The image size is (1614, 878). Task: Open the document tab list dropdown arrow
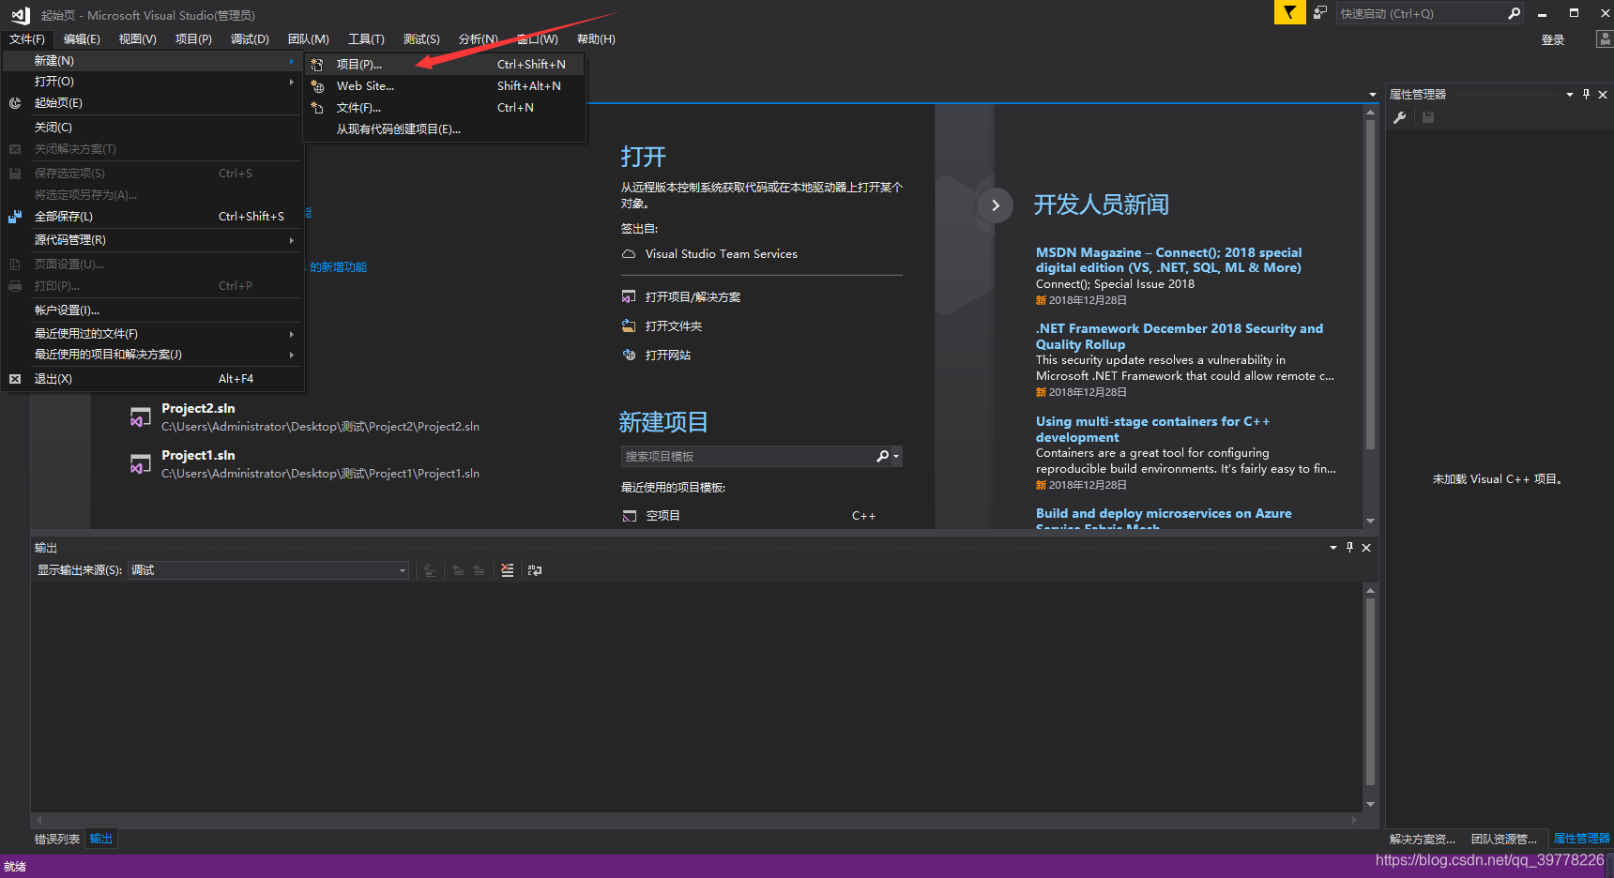(x=1373, y=94)
